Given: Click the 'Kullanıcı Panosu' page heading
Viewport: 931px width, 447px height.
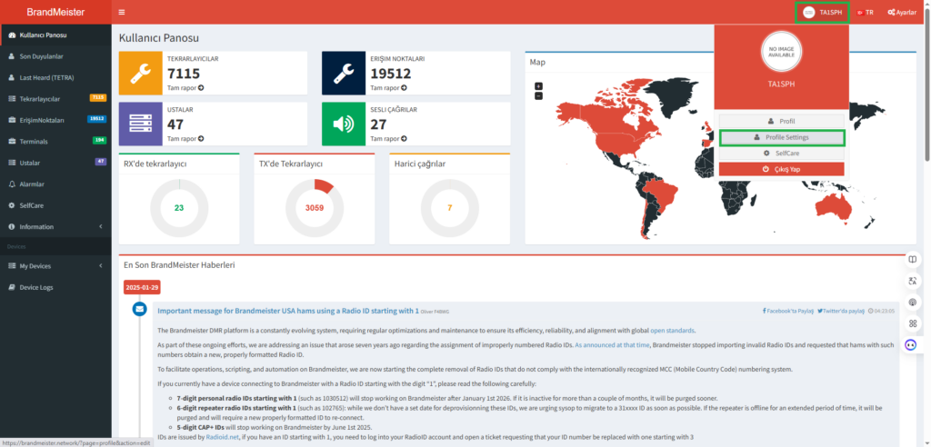Looking at the screenshot, I should click(x=159, y=38).
